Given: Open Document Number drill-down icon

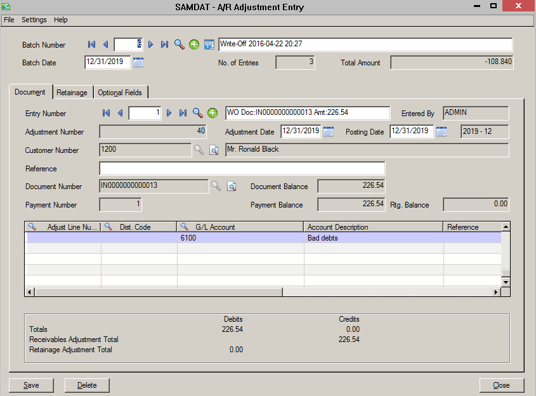Looking at the screenshot, I should pyautogui.click(x=232, y=186).
